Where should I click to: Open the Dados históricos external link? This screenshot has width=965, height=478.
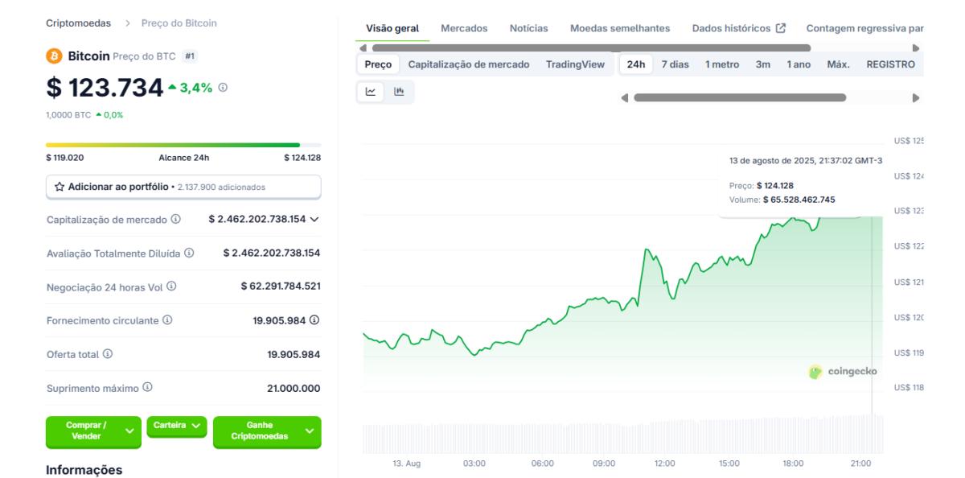[x=738, y=28]
